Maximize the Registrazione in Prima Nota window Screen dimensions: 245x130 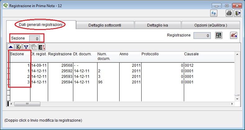coord(227,6)
